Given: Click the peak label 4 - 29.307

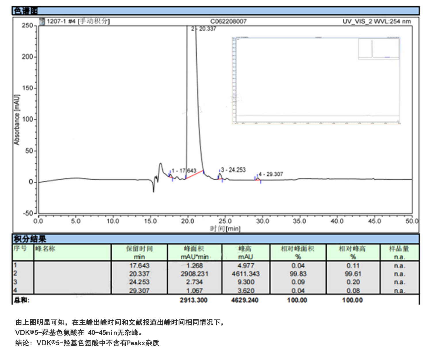Looking at the screenshot, I should pos(271,174).
